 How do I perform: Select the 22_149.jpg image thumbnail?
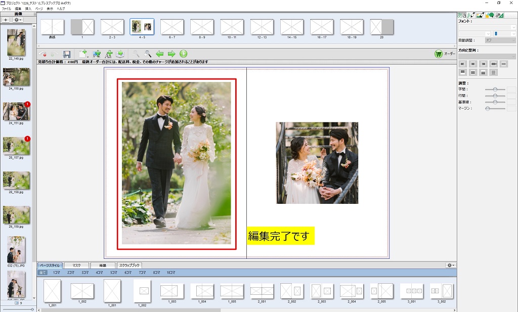pyautogui.click(x=16, y=42)
